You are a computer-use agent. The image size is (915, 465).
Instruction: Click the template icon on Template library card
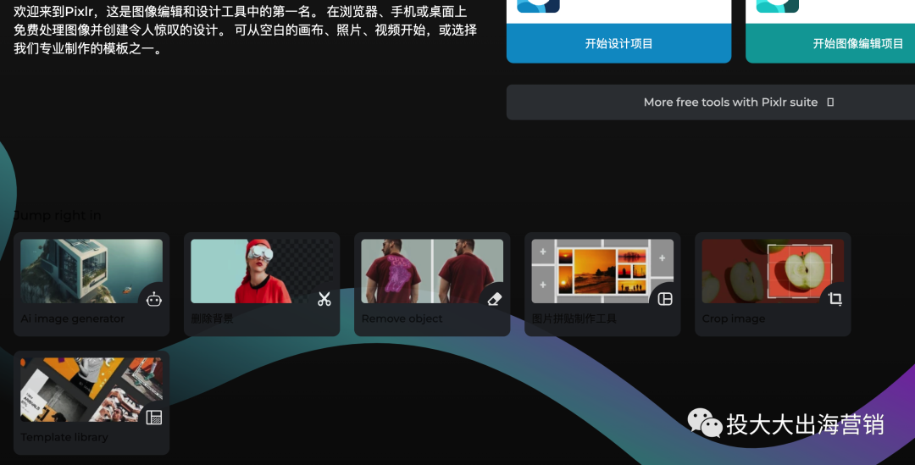[154, 418]
